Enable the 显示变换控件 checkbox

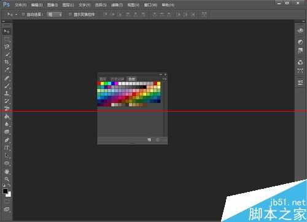point(70,14)
